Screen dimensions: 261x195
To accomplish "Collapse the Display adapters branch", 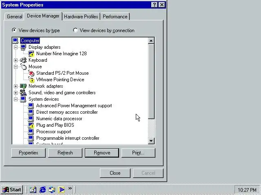I will (x=15, y=47).
